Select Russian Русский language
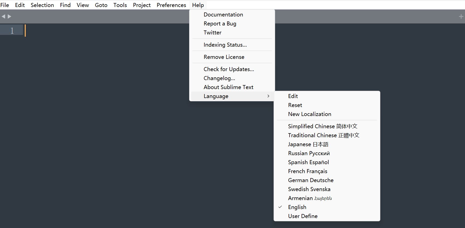The image size is (465, 228). 327,153
